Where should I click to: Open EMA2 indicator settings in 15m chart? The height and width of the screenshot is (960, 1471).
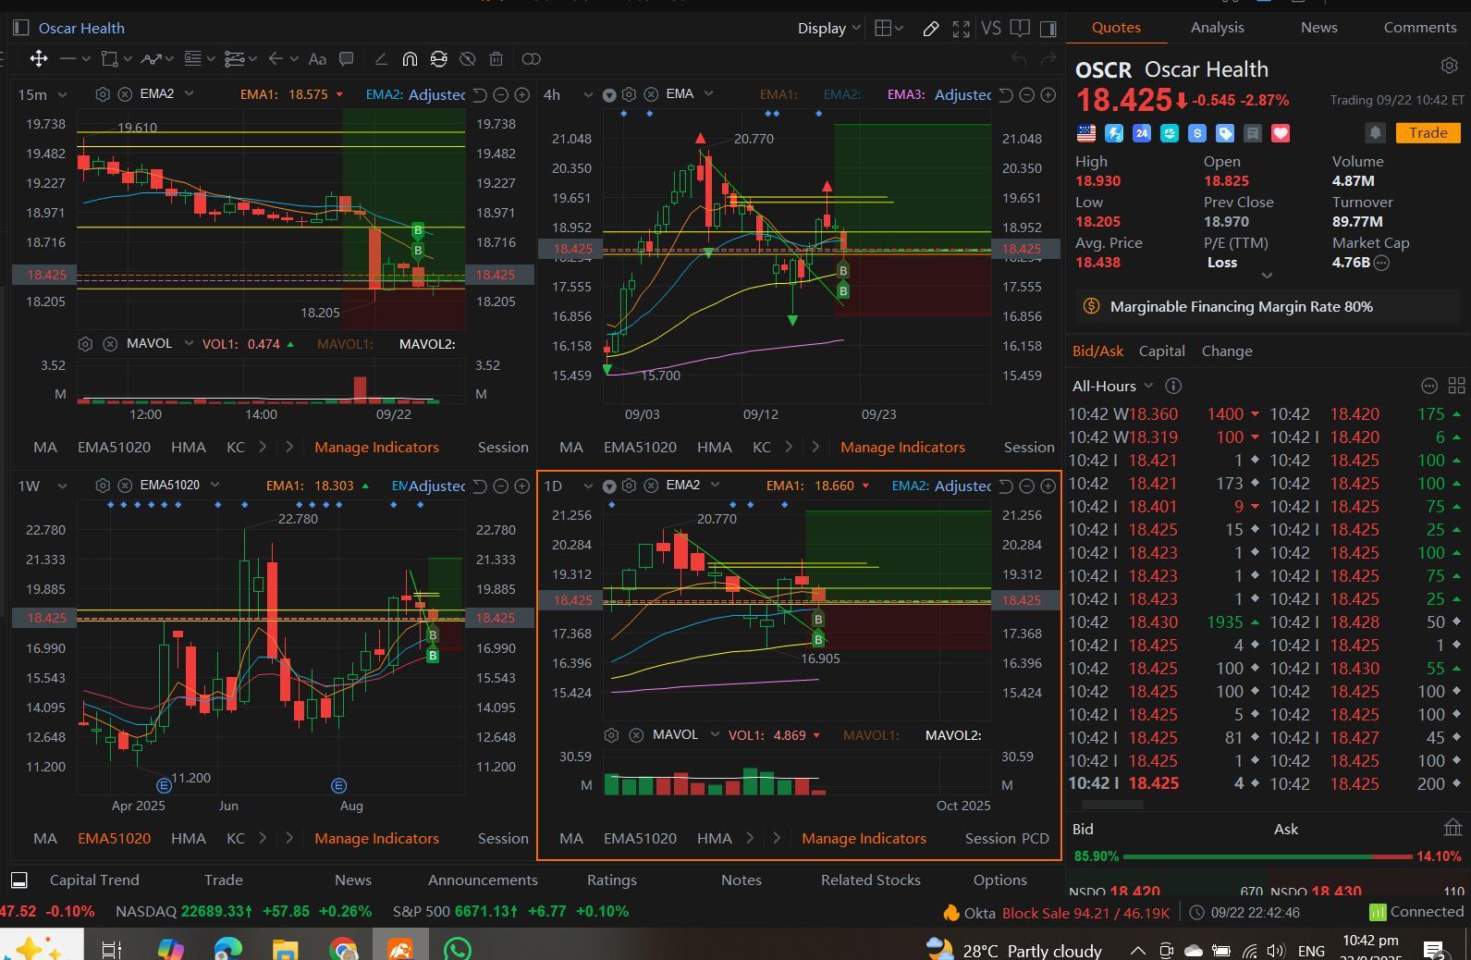(103, 94)
